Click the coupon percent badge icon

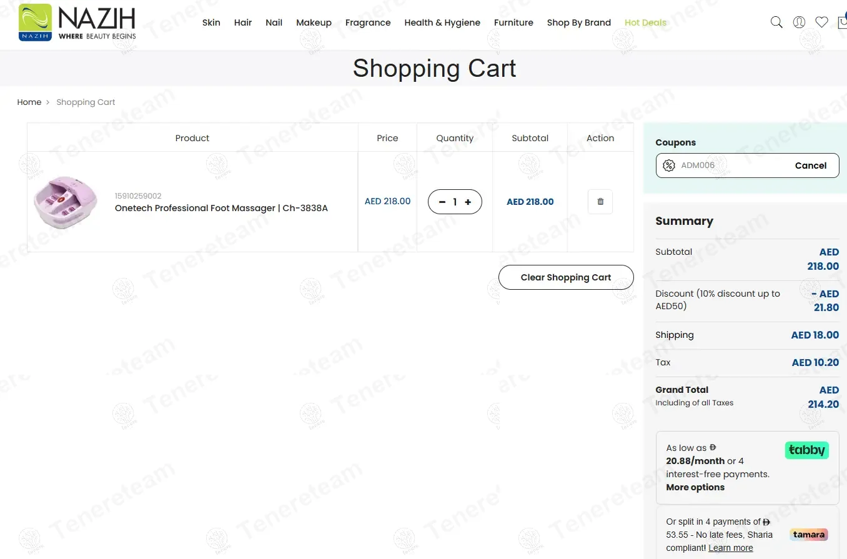(669, 166)
